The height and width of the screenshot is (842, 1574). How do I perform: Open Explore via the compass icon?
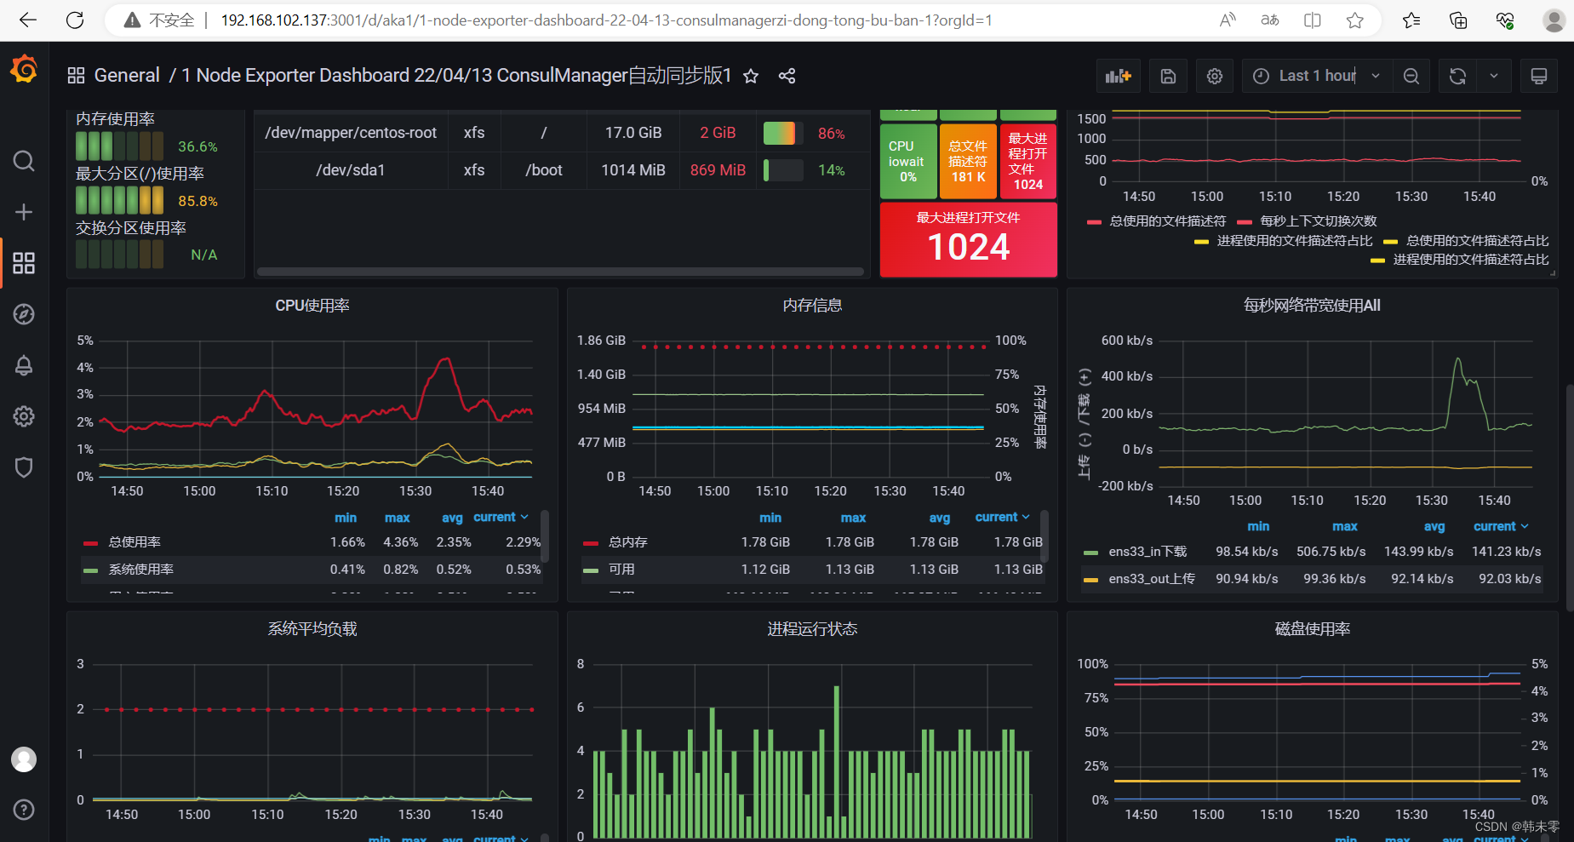coord(23,314)
